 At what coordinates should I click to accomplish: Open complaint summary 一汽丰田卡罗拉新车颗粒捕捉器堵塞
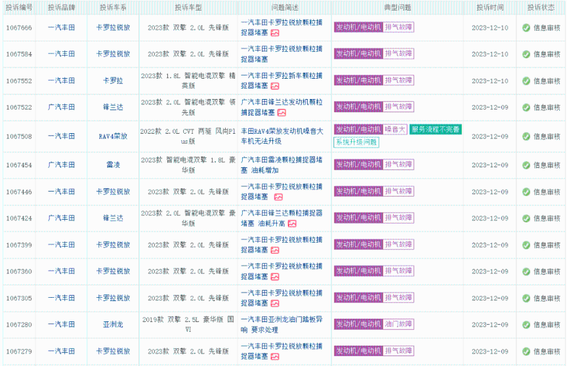point(282,81)
